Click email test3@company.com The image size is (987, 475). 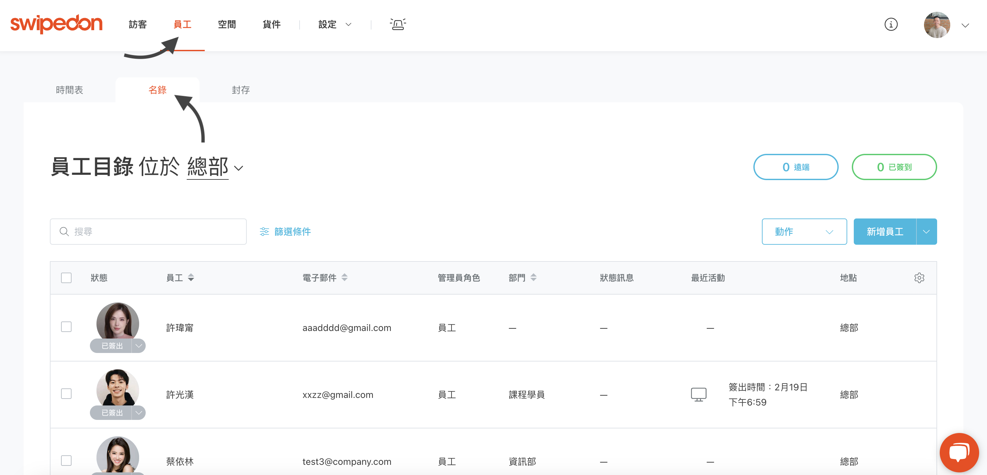(347, 462)
